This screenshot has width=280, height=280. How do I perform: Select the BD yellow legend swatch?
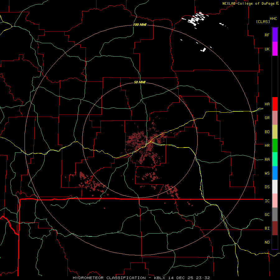(275, 132)
